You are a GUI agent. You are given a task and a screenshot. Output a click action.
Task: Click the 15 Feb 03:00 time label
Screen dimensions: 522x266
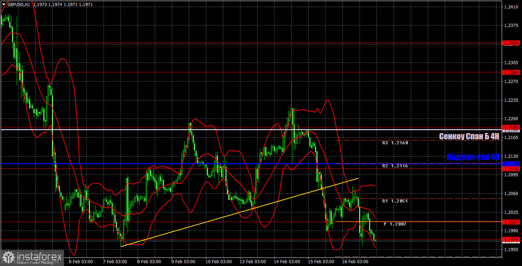321,262
